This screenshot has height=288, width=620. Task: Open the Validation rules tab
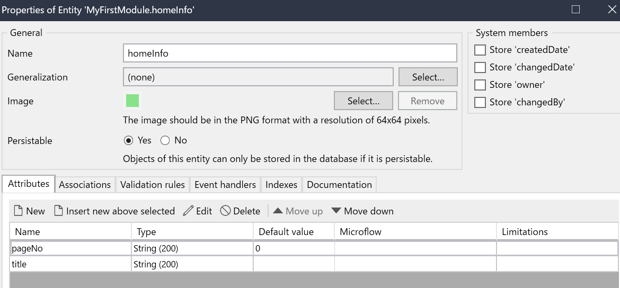(152, 185)
